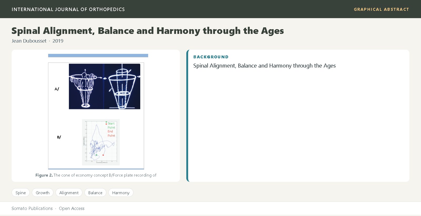This screenshot has width=421, height=216.
Task: Click the force plate recording graph
Action: (101, 142)
